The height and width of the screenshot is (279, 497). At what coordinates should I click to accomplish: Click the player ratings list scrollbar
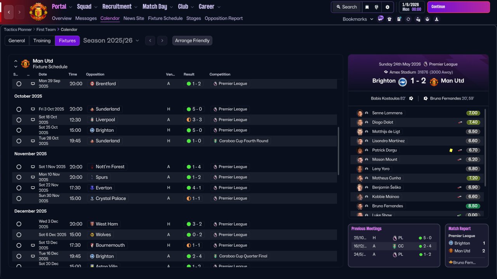[485, 147]
